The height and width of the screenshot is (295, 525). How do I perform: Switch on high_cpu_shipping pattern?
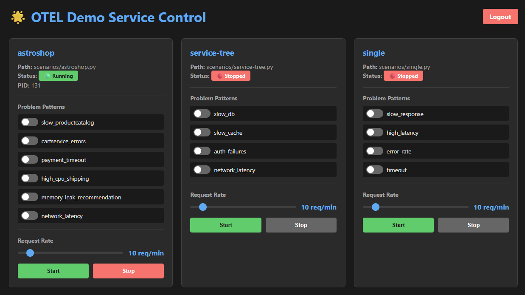tap(30, 179)
